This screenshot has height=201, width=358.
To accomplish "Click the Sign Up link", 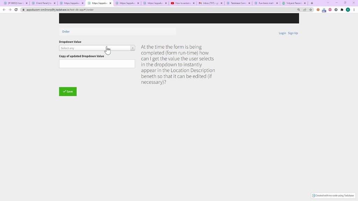I will pos(293,33).
